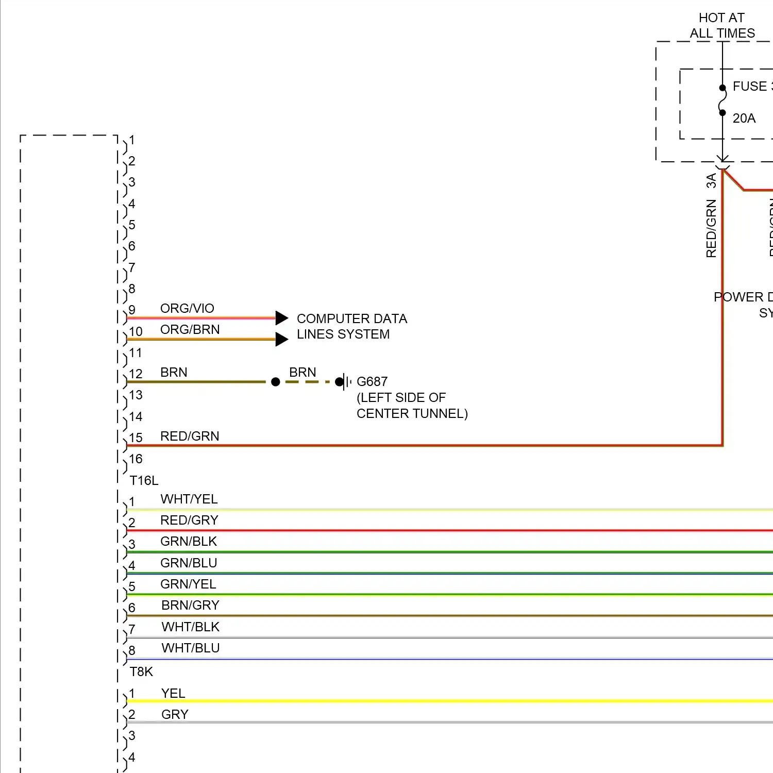Select the LEFT SIDE OF CENTER TUNNEL note
Viewport: 773px width, 773px height.
point(412,406)
